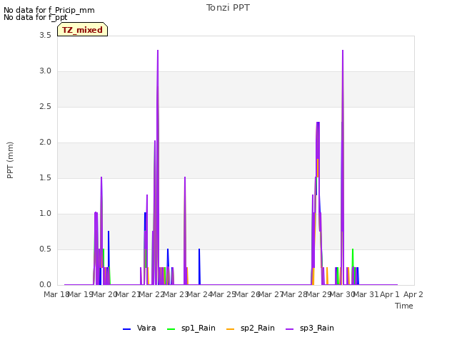The image size is (457, 342).
Task: Click the Mar 22 x-axis date label
Action: coord(151,294)
